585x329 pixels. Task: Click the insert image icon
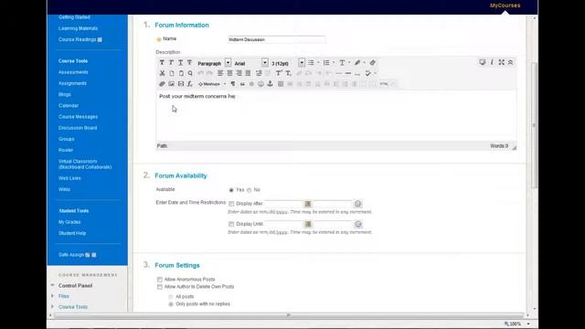(172, 84)
